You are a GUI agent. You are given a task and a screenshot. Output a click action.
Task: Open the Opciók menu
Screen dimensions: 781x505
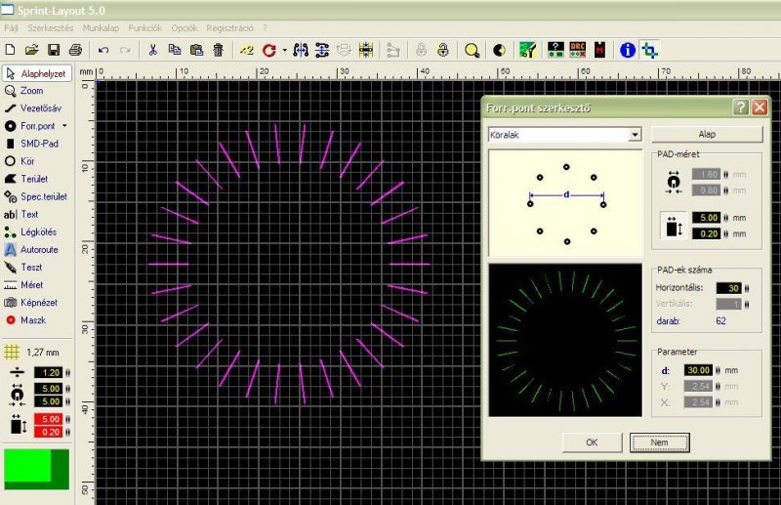[x=185, y=28]
